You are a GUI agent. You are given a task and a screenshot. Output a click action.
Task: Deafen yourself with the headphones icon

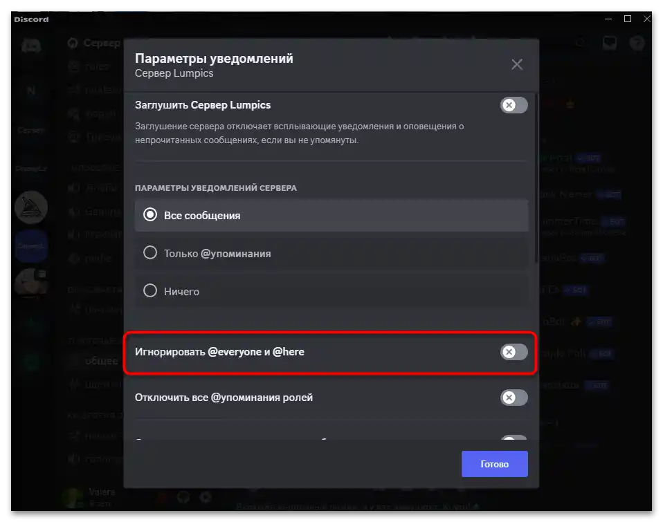(x=183, y=497)
